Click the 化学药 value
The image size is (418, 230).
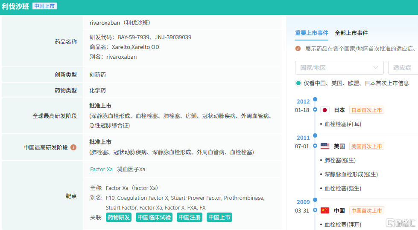click(98, 90)
